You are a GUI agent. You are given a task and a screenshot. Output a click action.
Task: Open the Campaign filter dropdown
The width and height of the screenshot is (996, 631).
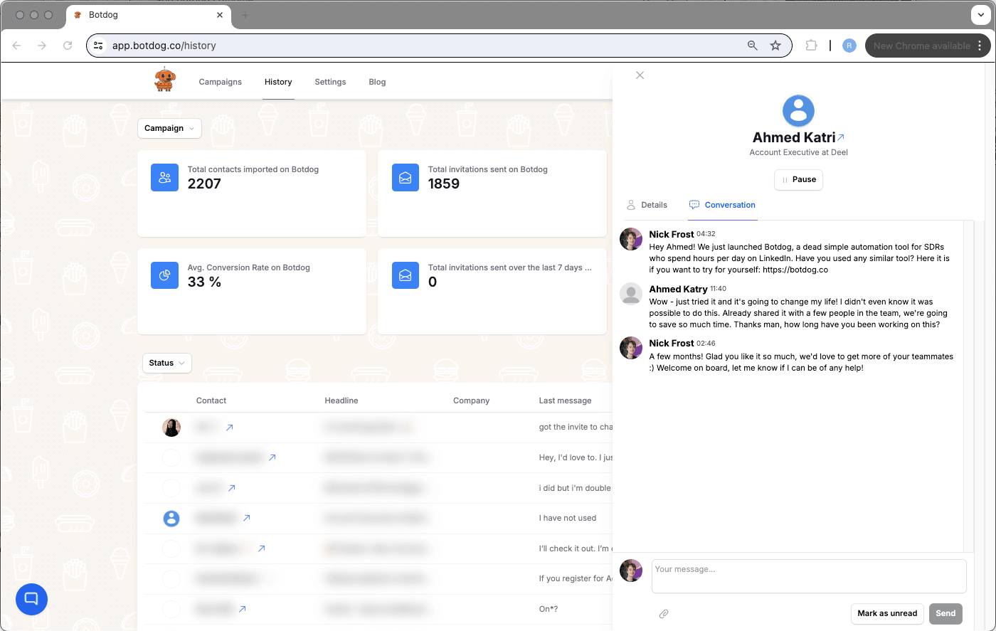[169, 128]
